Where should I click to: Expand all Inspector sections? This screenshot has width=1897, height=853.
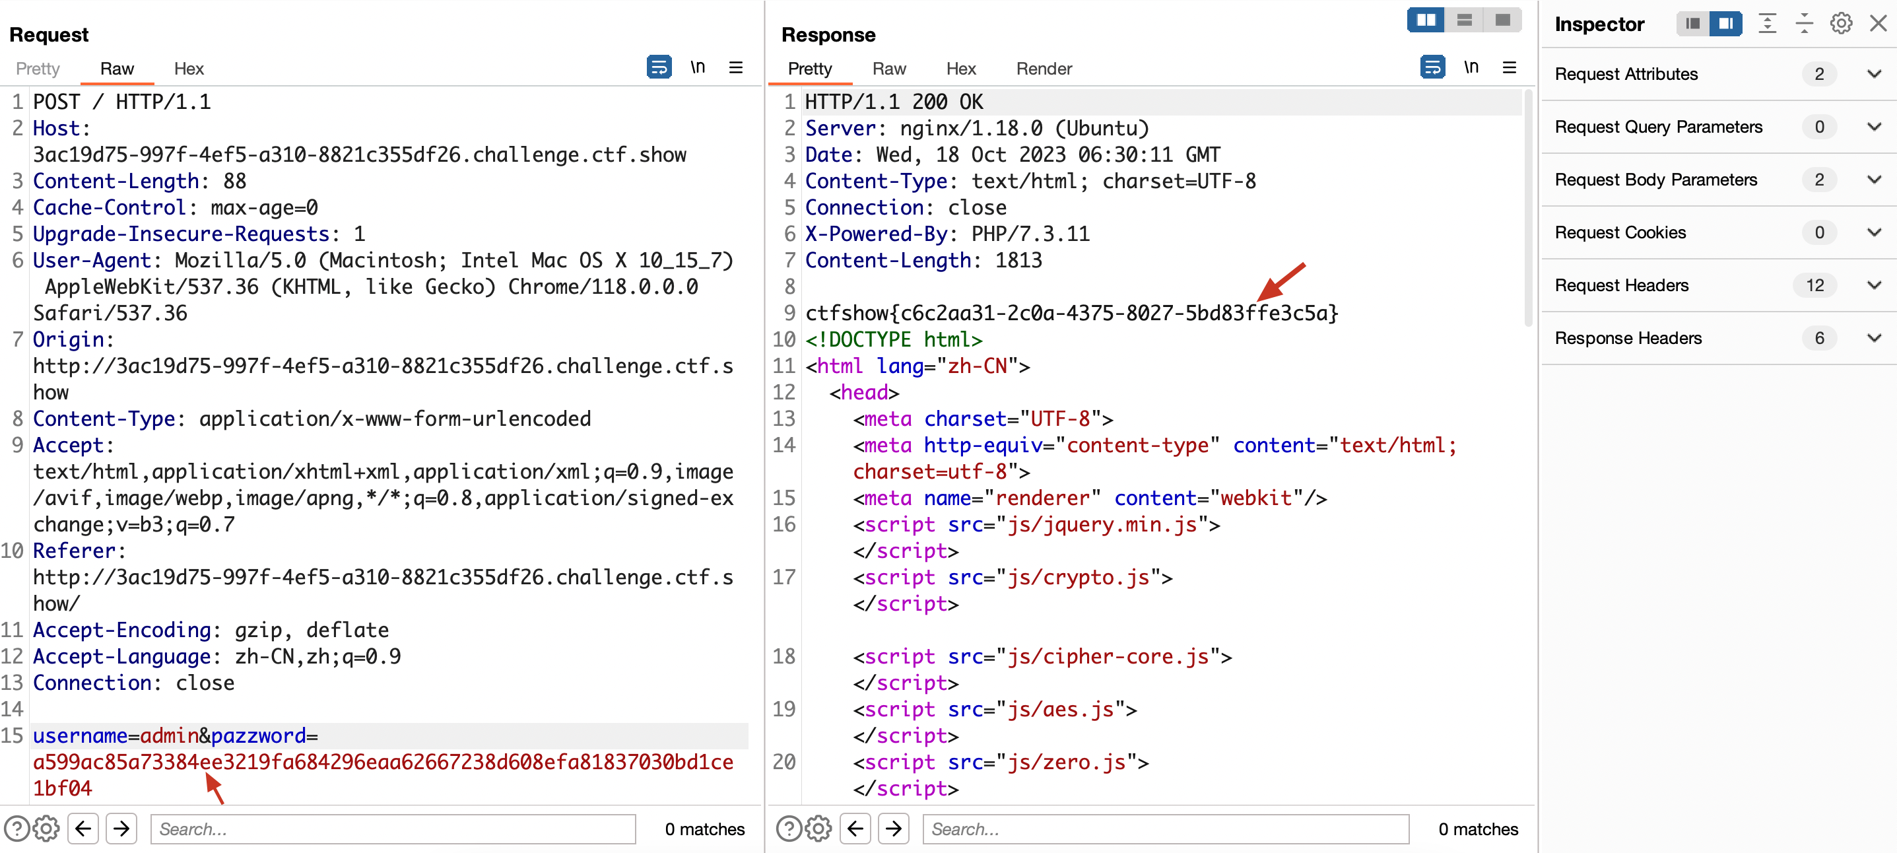1768,24
